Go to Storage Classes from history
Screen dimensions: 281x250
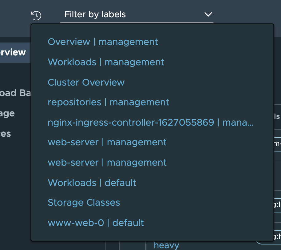coord(84,203)
